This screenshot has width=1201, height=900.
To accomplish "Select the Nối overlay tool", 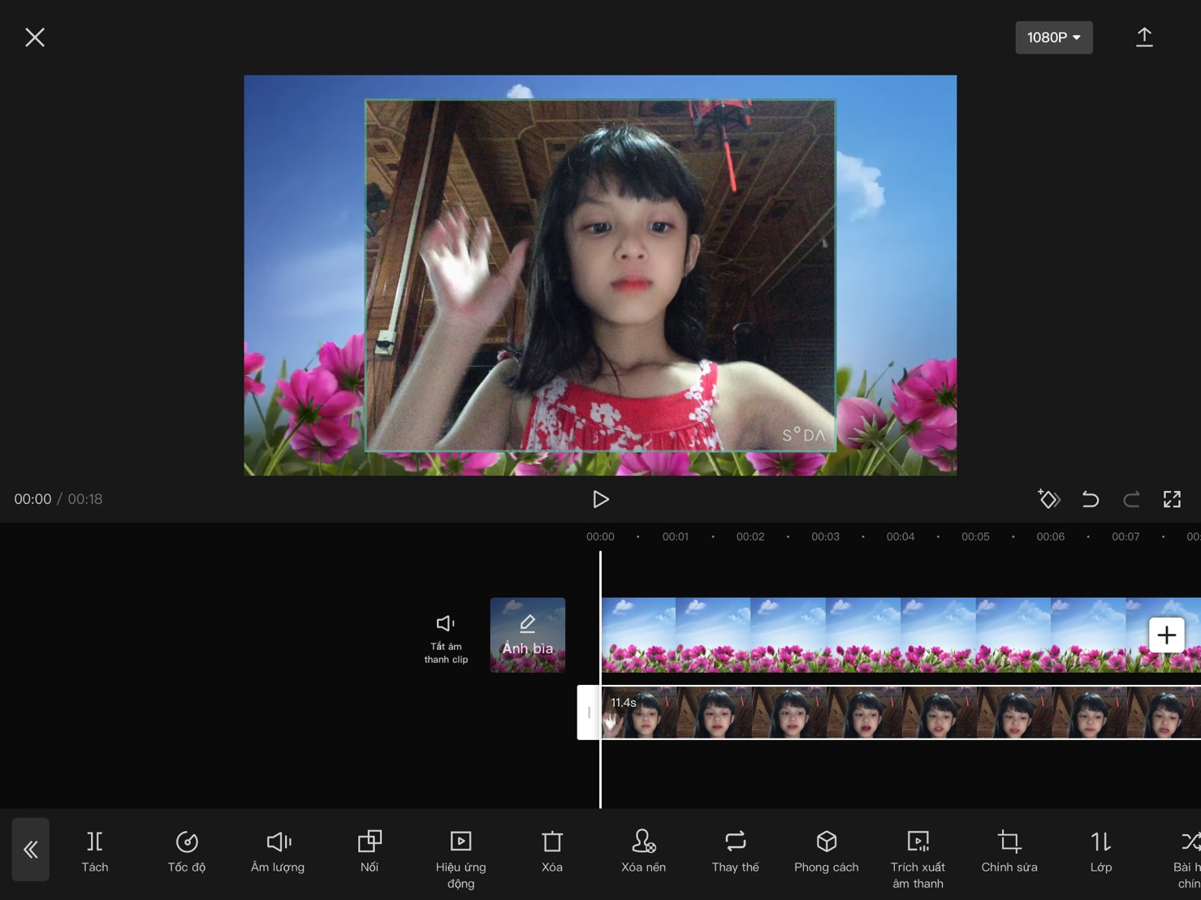I will click(x=369, y=851).
